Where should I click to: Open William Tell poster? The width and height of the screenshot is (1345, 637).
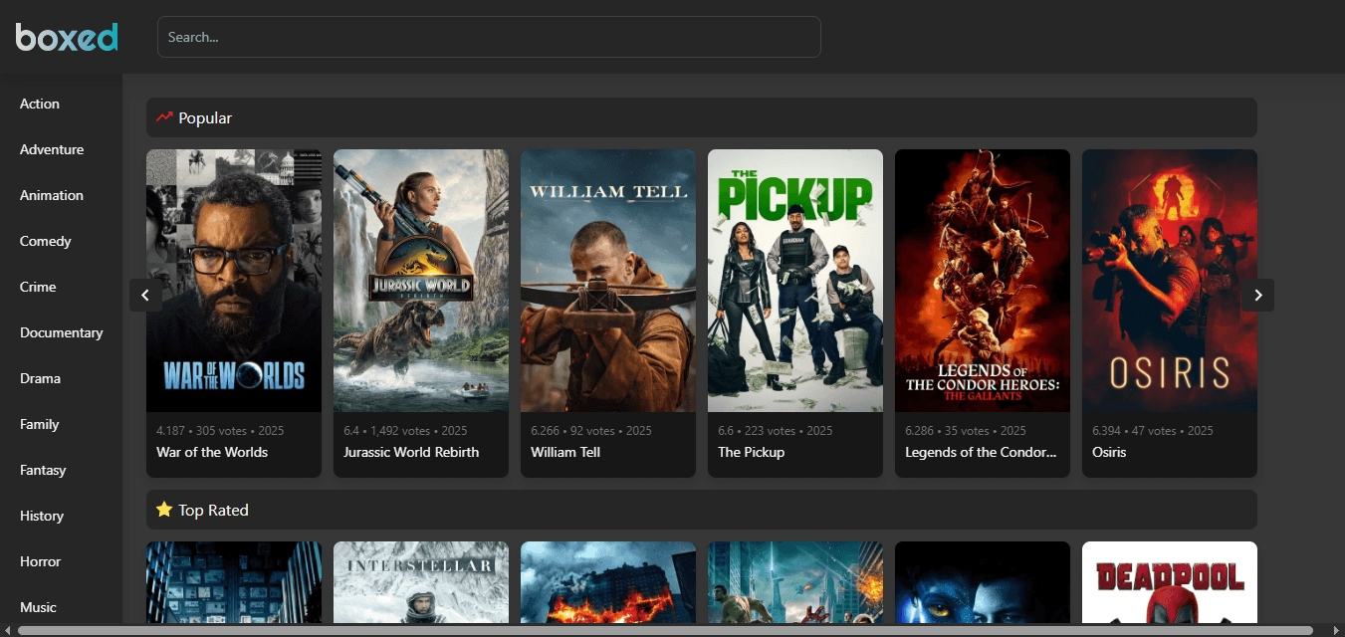coord(608,281)
